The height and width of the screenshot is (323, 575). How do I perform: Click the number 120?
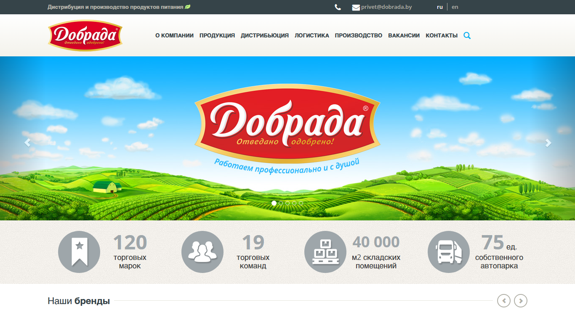tap(130, 243)
